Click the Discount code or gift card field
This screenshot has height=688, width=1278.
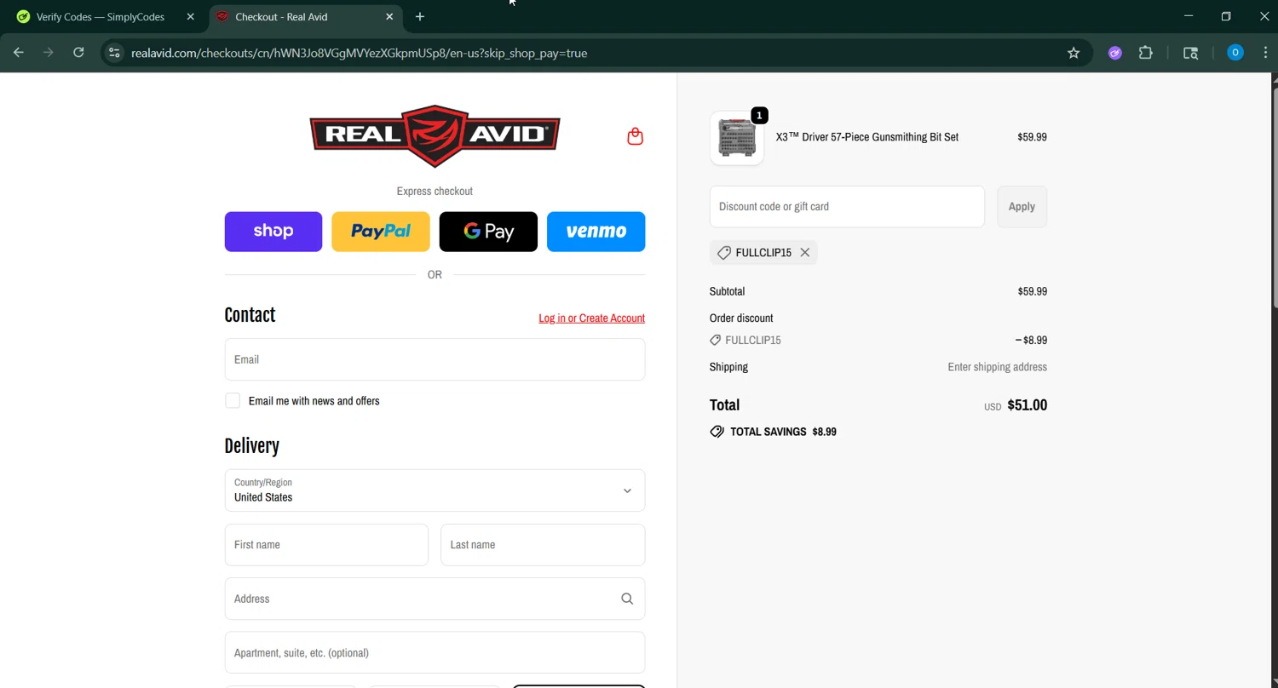coord(847,207)
